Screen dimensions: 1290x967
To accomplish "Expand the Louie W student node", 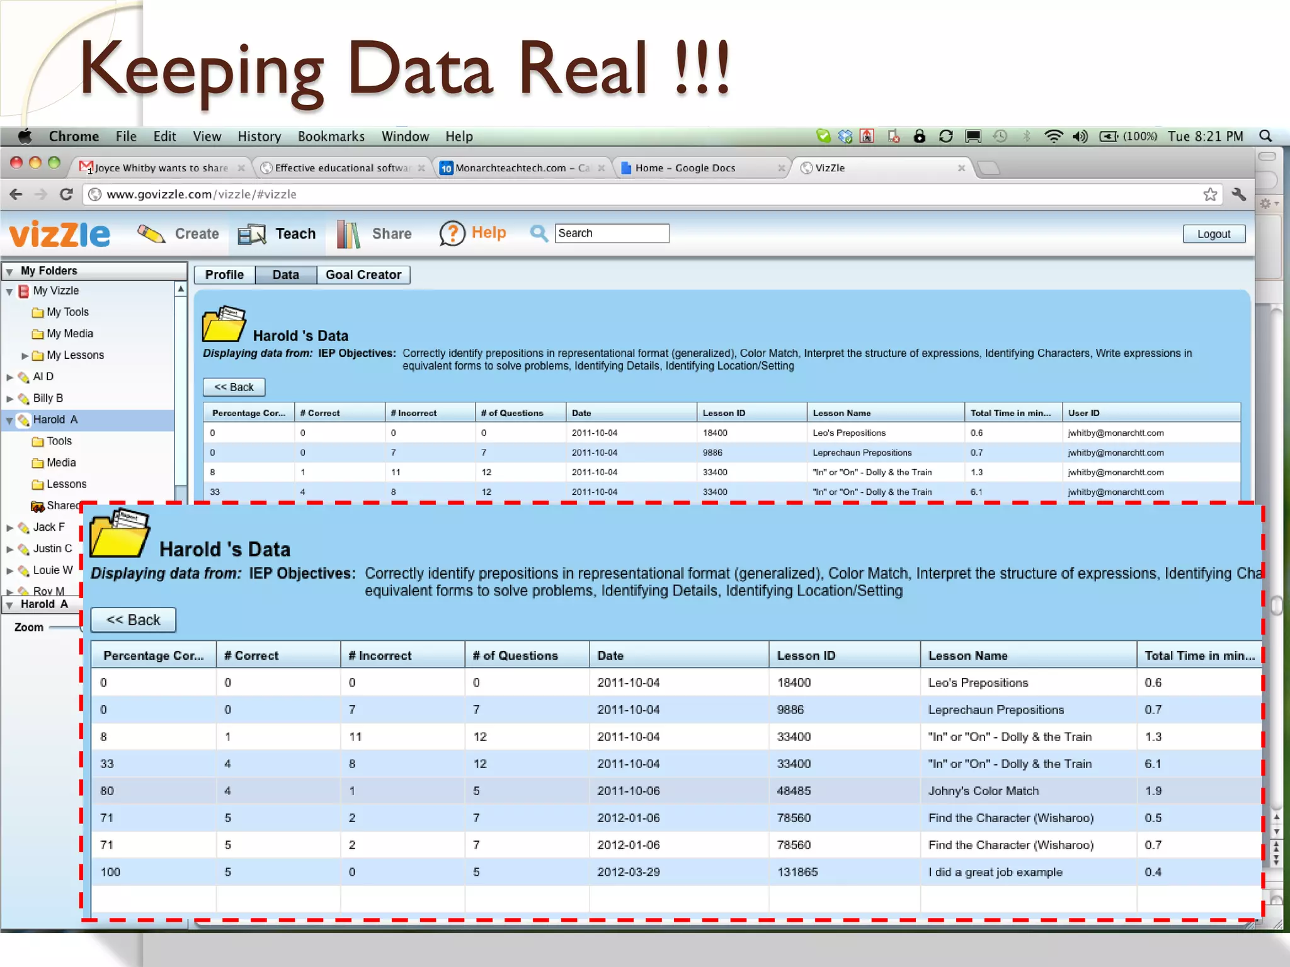I will 9,570.
